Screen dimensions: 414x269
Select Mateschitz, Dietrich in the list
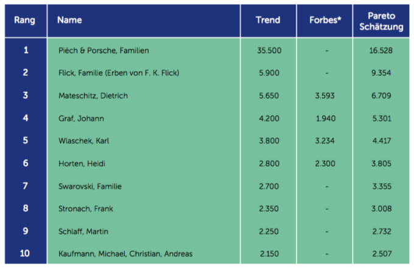tap(93, 95)
